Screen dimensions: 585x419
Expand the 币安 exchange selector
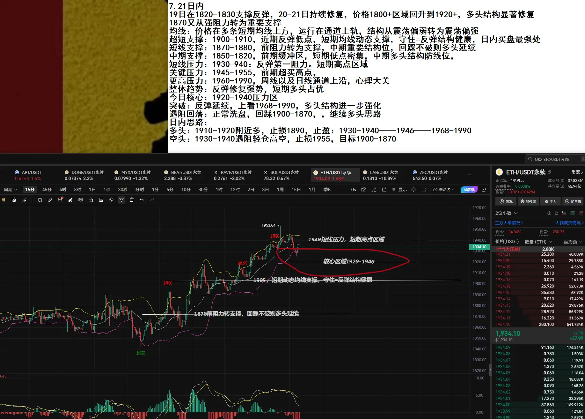pos(577,172)
